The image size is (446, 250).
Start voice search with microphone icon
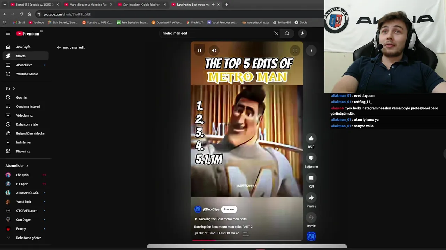tap(302, 33)
